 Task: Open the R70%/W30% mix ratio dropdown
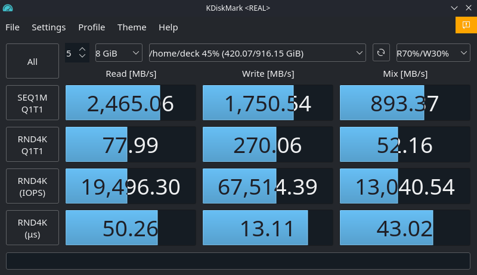point(433,53)
